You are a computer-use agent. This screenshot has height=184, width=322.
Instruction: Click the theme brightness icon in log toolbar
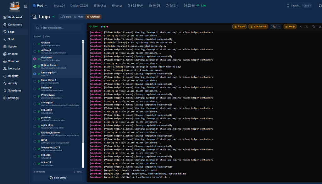click(x=301, y=27)
